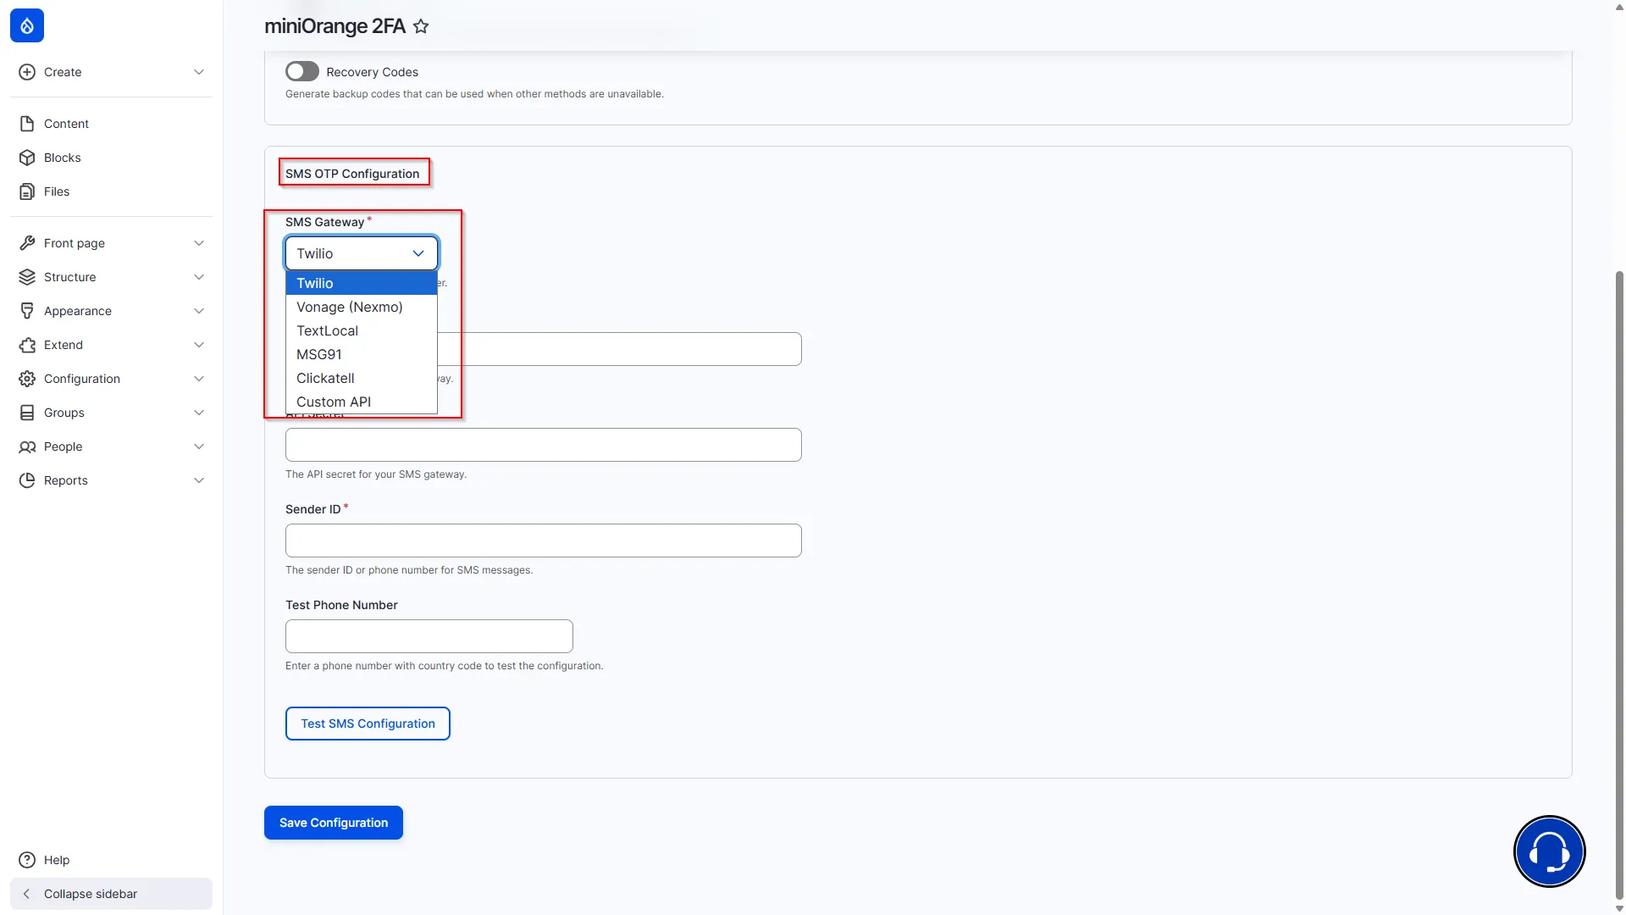Collapse the sidebar

pos(111,894)
